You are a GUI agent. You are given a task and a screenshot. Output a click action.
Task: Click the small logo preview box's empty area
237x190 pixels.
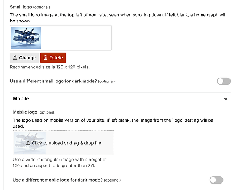click(x=76, y=38)
